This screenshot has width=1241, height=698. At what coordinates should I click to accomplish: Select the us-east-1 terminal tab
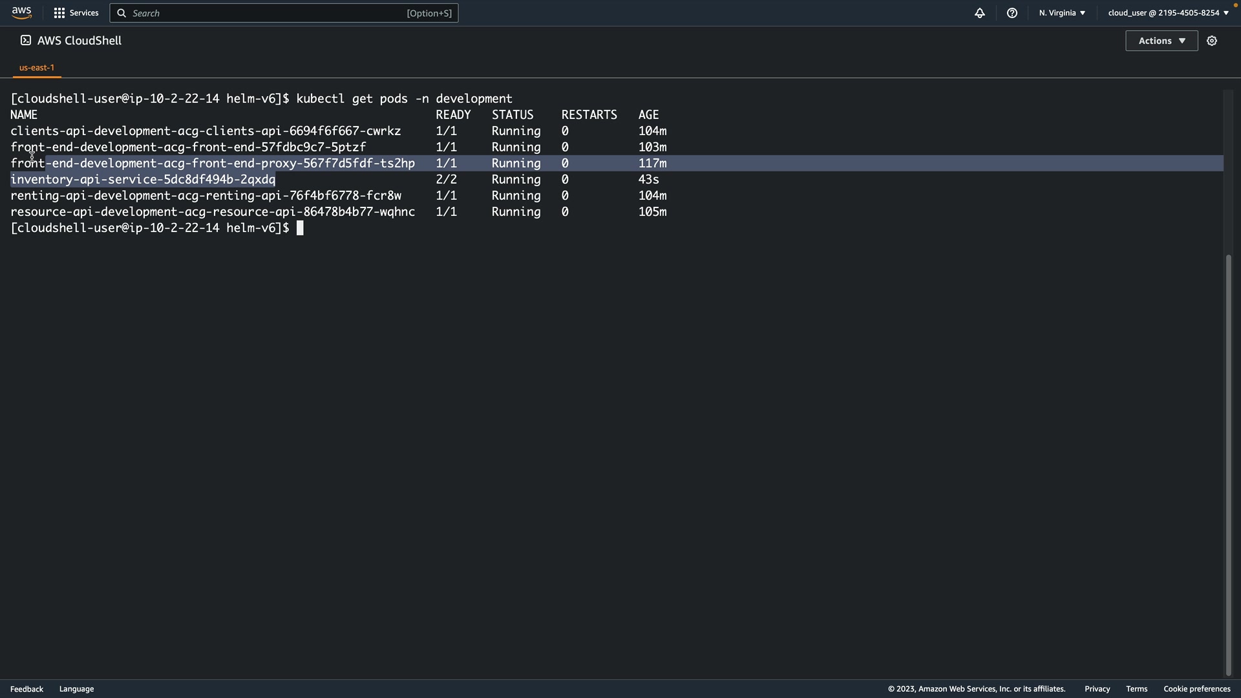(x=37, y=67)
